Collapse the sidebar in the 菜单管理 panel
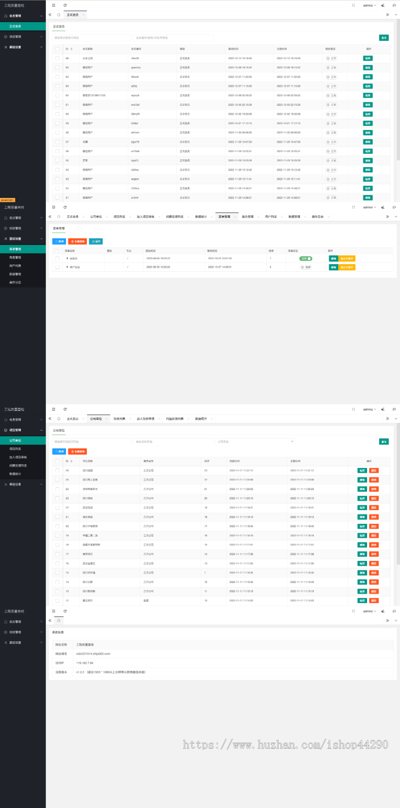This screenshot has width=400, height=808. click(x=54, y=207)
